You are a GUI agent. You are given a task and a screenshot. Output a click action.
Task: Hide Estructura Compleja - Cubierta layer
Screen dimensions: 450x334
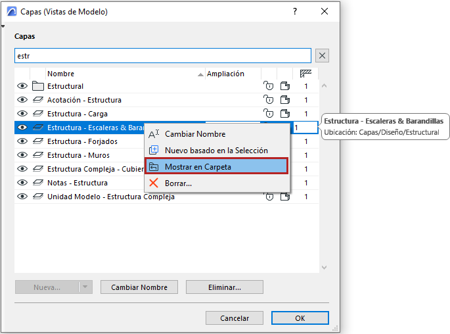pyautogui.click(x=22, y=168)
